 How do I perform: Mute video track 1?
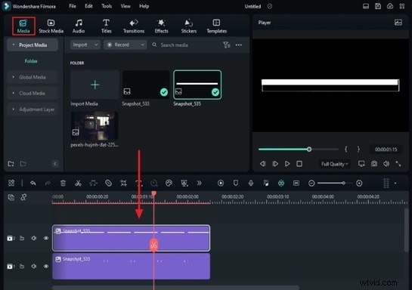34,267
